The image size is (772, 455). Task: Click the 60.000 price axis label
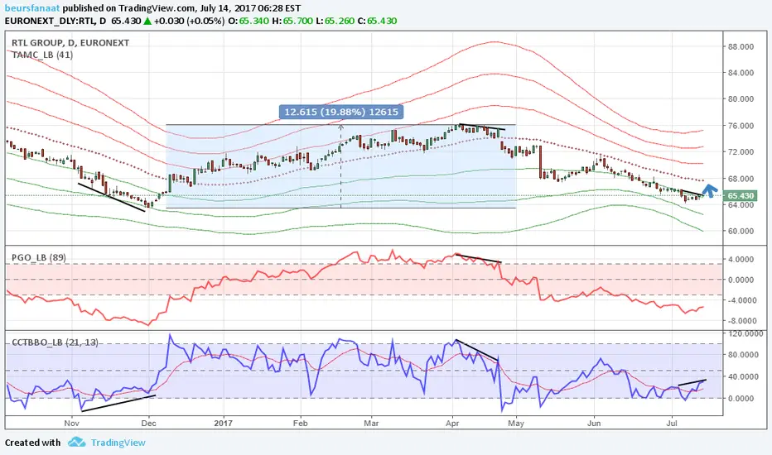pyautogui.click(x=741, y=231)
